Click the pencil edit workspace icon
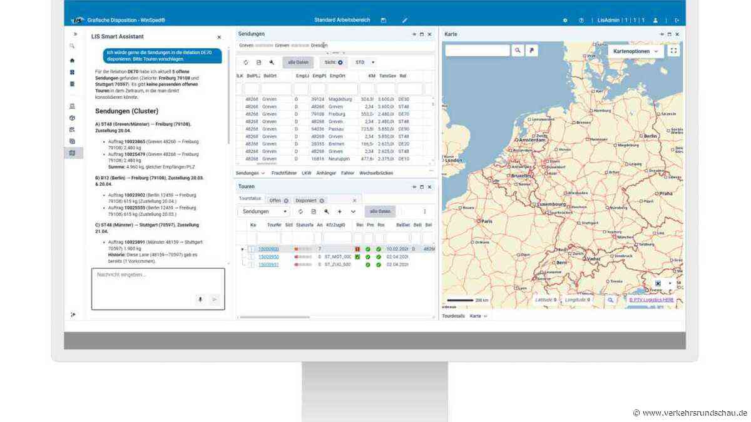This screenshot has width=751, height=422. (404, 20)
